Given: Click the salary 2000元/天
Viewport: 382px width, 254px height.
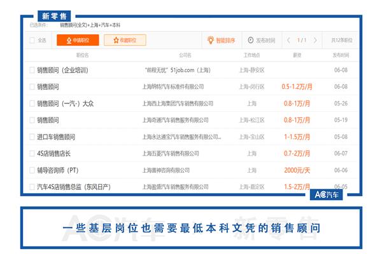Looking at the screenshot, I should (x=297, y=170).
